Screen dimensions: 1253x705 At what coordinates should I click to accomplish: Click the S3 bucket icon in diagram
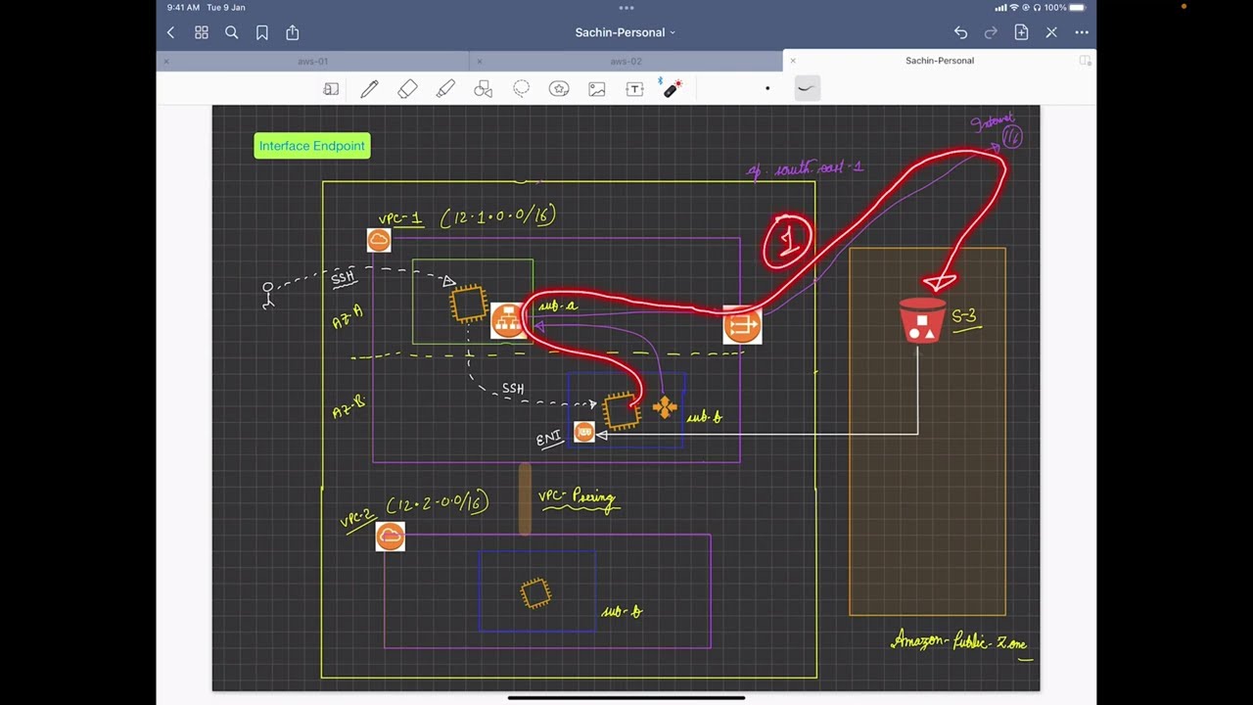tap(922, 321)
